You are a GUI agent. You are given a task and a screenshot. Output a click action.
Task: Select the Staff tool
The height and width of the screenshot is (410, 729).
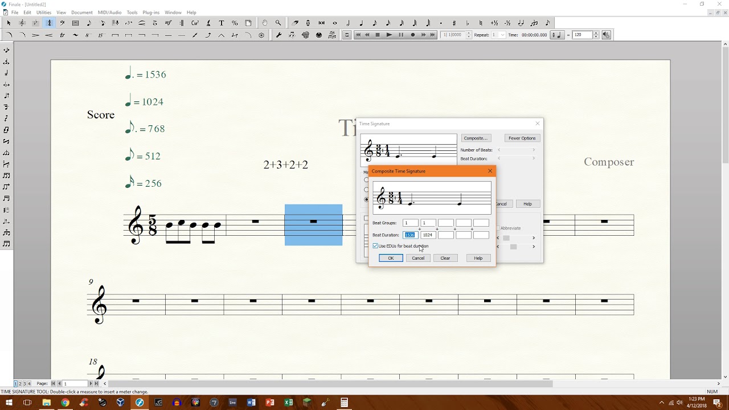[x=22, y=23]
